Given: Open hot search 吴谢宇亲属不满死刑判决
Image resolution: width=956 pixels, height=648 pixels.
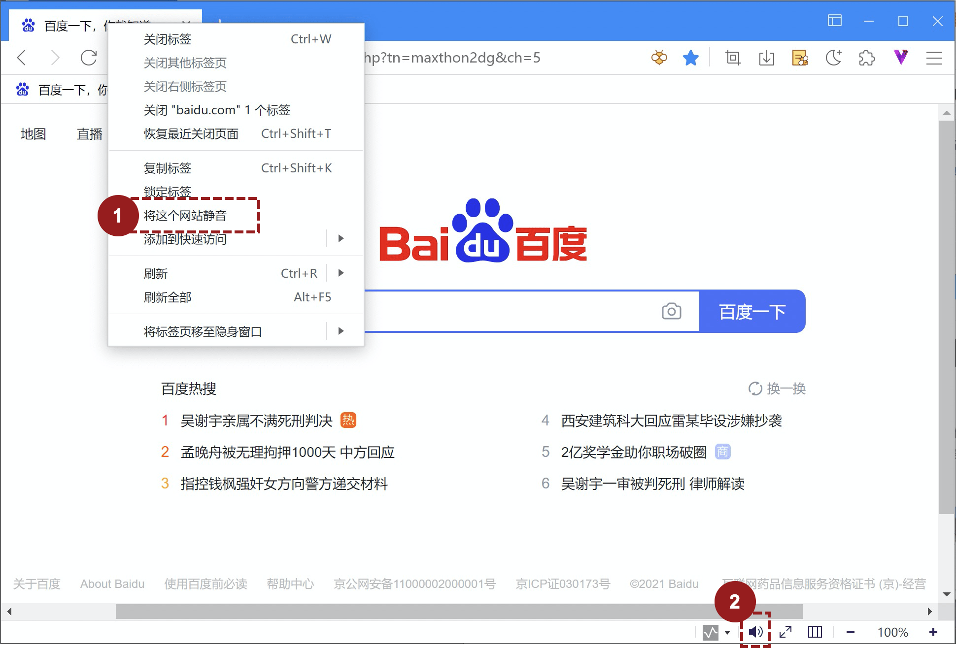Looking at the screenshot, I should [x=257, y=421].
